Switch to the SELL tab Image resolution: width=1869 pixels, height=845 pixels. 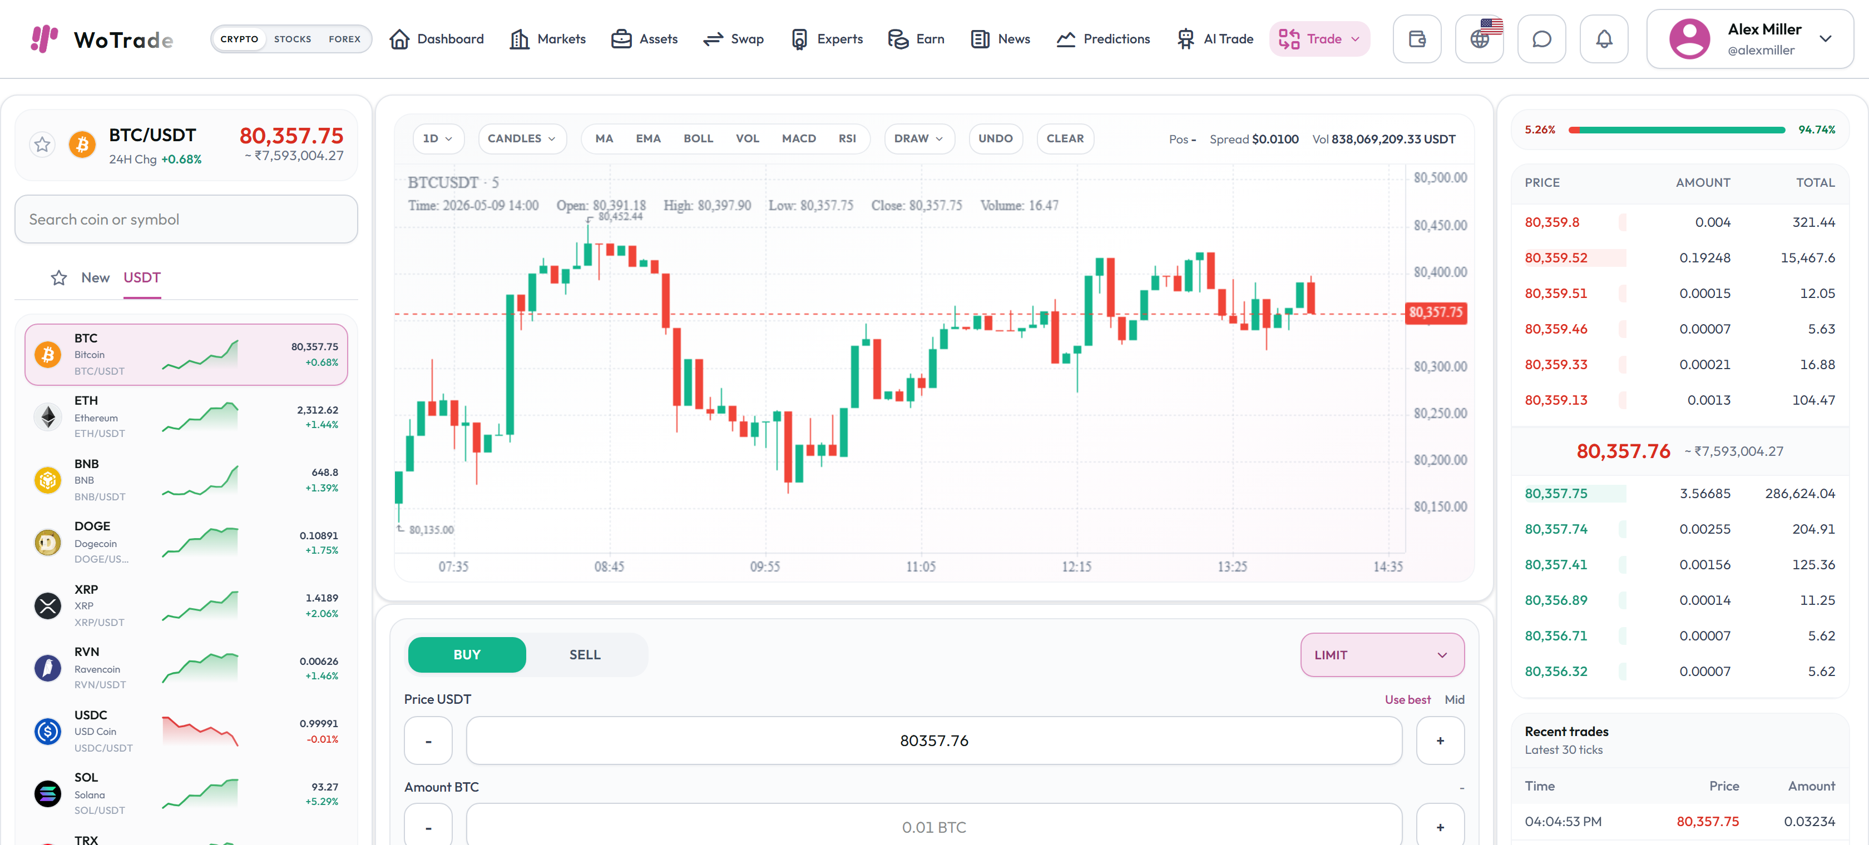pyautogui.click(x=585, y=655)
